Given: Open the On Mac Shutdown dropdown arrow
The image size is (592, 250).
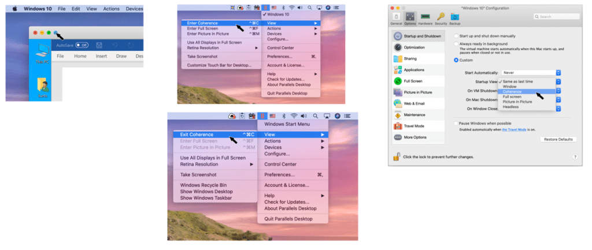Looking at the screenshot, I should click(x=558, y=100).
